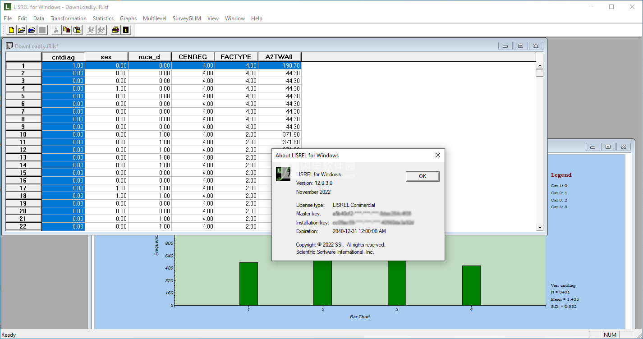This screenshot has height=339, width=643.
Task: Open the View menu
Action: click(x=213, y=18)
